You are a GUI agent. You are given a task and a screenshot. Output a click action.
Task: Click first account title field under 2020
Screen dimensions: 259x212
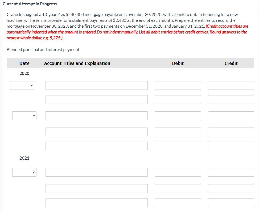[x=97, y=85]
